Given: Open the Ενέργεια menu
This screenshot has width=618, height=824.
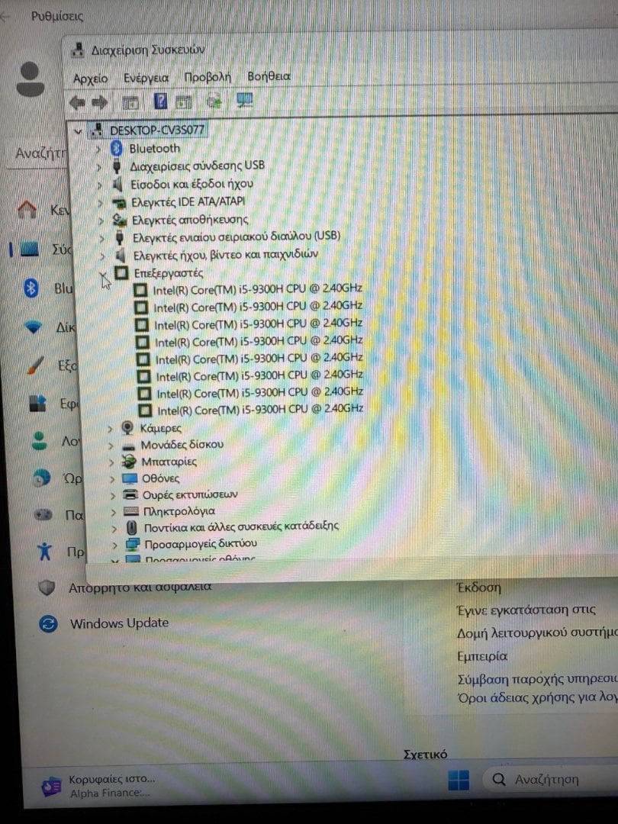Looking at the screenshot, I should 146,79.
